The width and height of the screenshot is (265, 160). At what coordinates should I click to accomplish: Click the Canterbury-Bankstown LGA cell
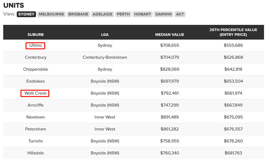[x=105, y=57]
